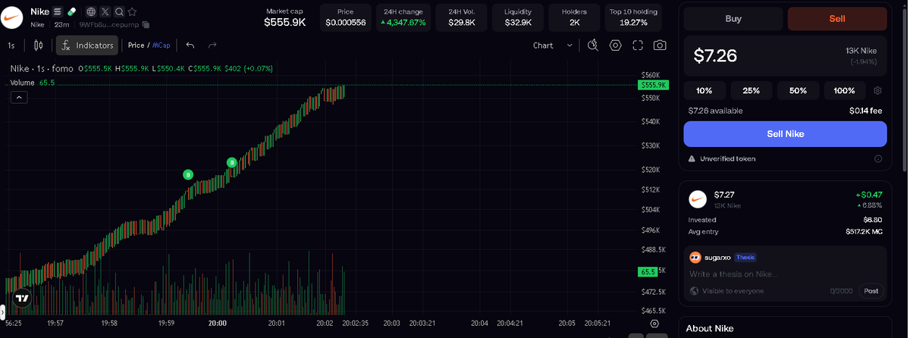The width and height of the screenshot is (910, 338).
Task: Click the Invested $6.80 value
Action: click(x=872, y=220)
